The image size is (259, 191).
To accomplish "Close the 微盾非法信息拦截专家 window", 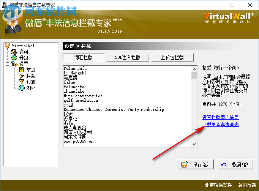I will coord(250,5).
